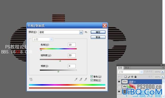The image size is (165, 98).
Task: Click the layer opacity 100% field
Action: click(x=157, y=72)
